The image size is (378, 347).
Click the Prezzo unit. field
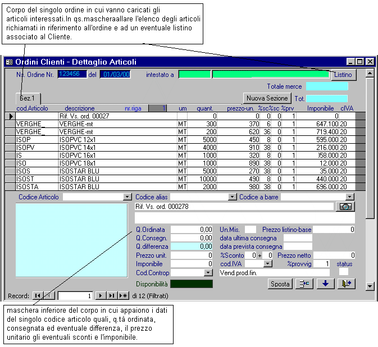point(192,255)
